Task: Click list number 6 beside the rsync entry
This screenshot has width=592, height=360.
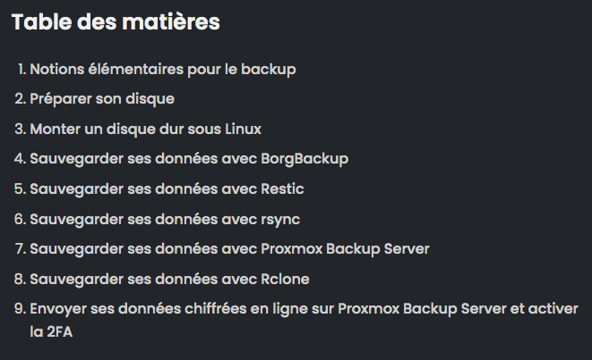Action: pos(21,219)
